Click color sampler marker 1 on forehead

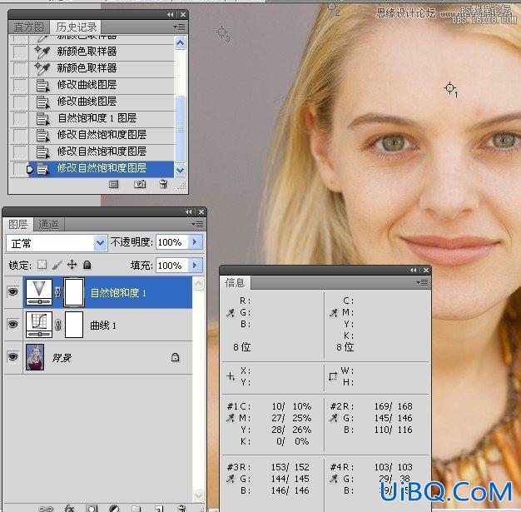point(449,87)
